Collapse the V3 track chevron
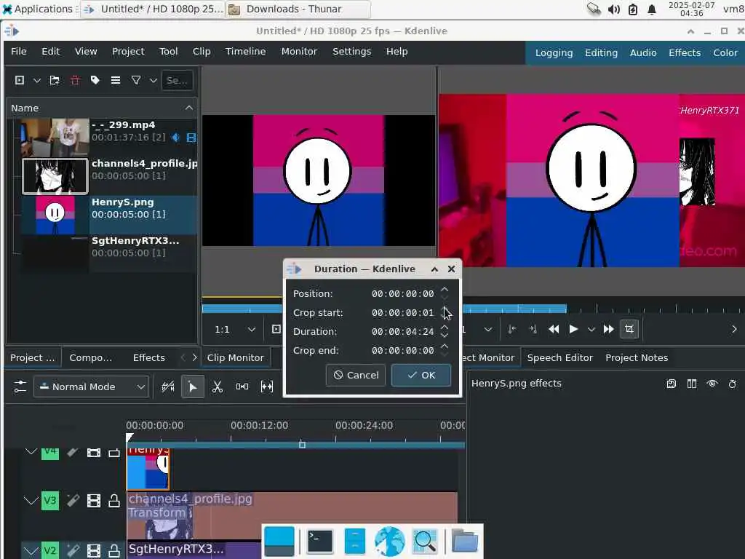 pos(31,500)
